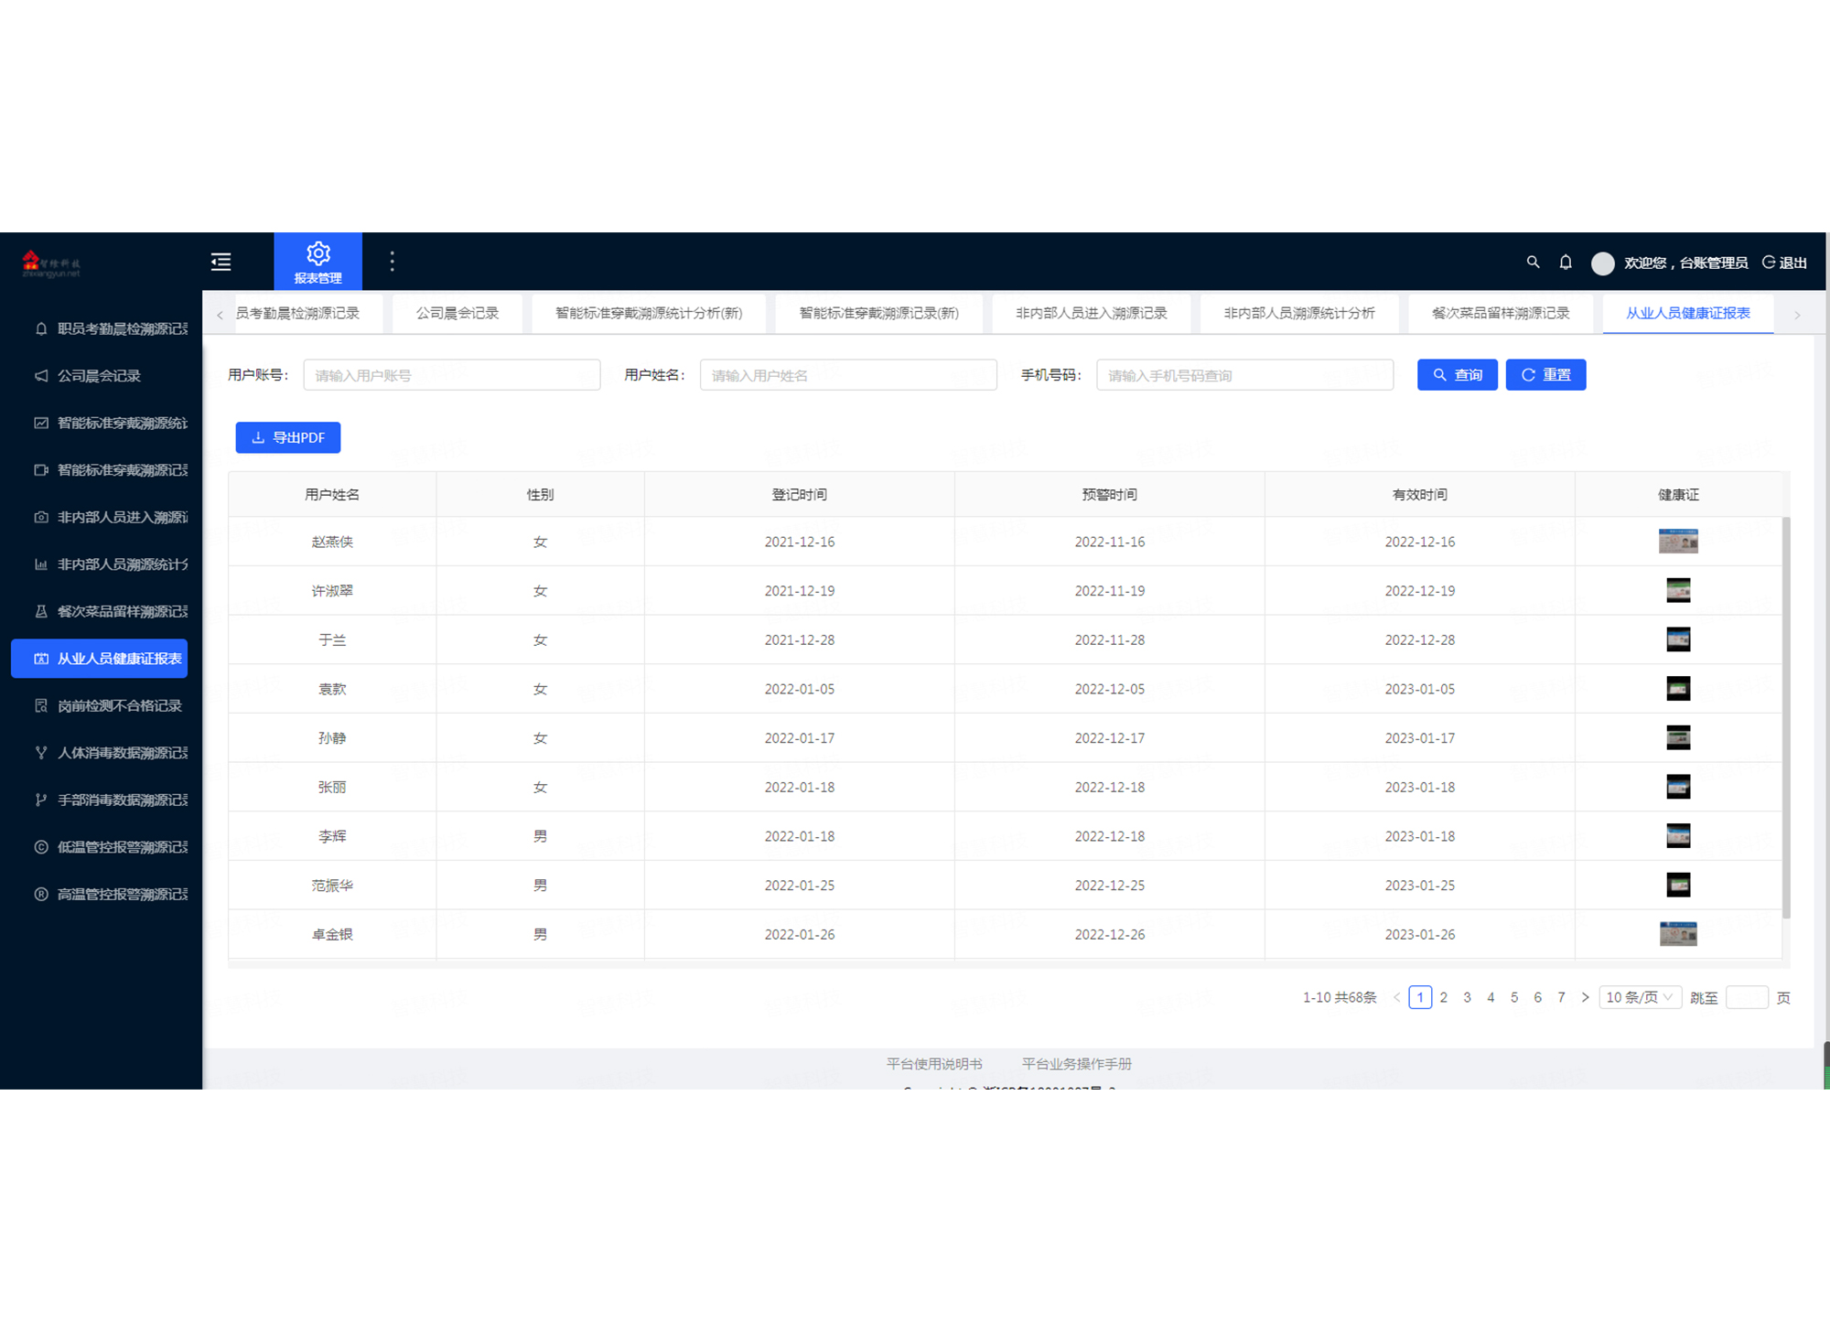The height and width of the screenshot is (1321, 1830).
Task: Click chart icon beside 智能标准穿戴溯源统计
Action: point(41,423)
